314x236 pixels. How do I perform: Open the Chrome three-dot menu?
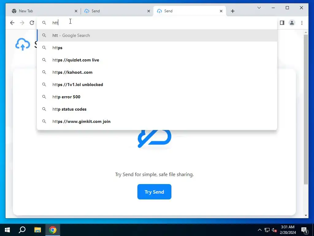point(302,23)
